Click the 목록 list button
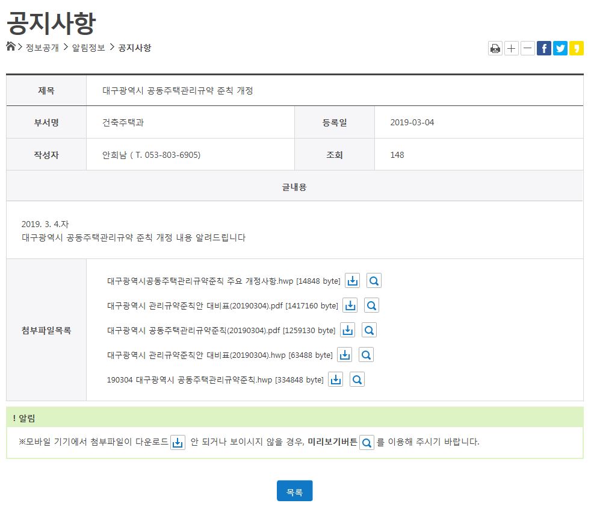591x506 pixels. pyautogui.click(x=294, y=491)
